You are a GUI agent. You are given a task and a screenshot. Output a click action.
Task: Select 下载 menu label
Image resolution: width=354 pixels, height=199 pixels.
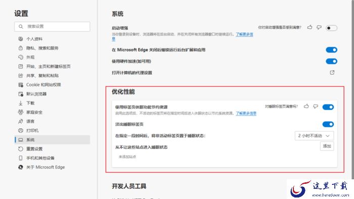coord(30,103)
